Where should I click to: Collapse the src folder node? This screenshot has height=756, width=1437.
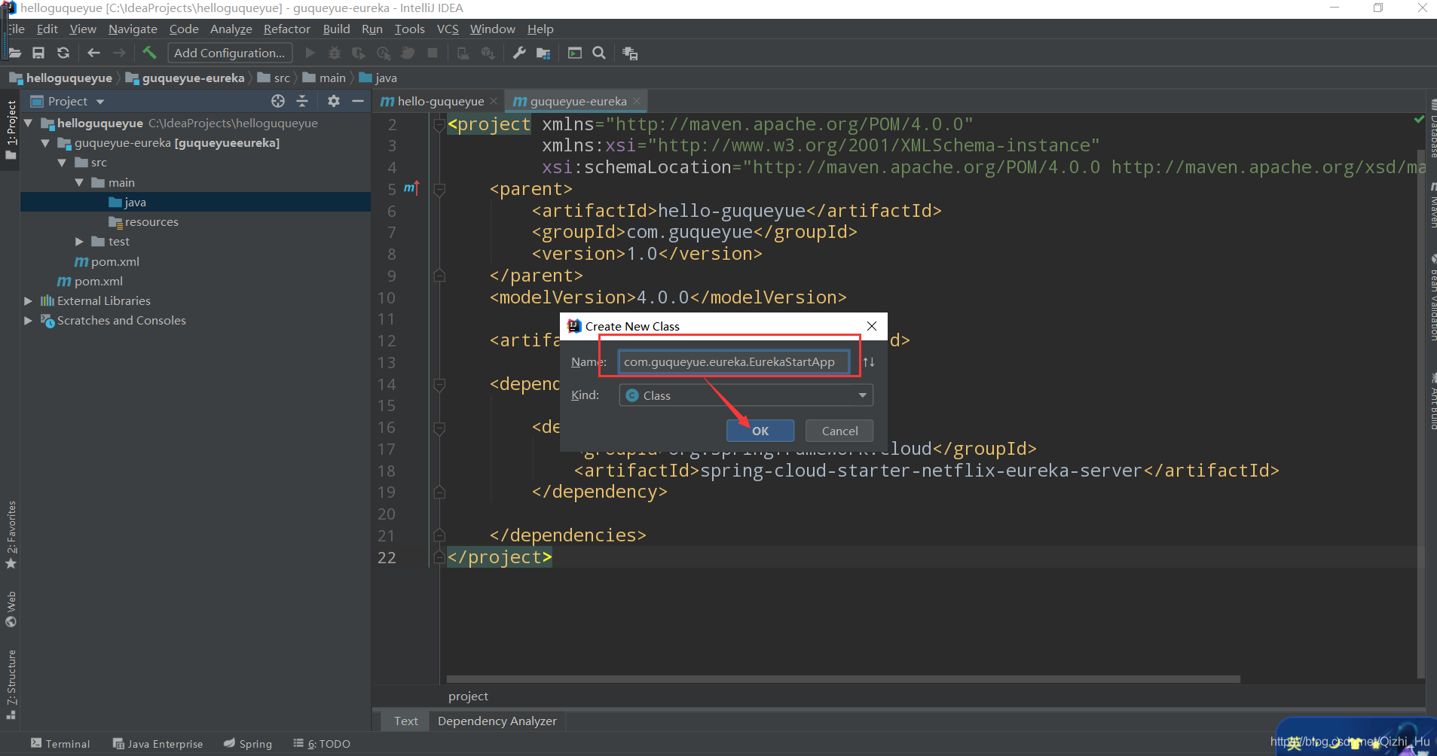(x=62, y=163)
